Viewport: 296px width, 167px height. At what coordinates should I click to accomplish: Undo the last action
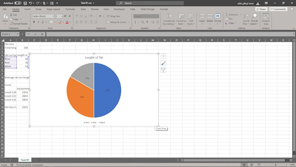30,3
